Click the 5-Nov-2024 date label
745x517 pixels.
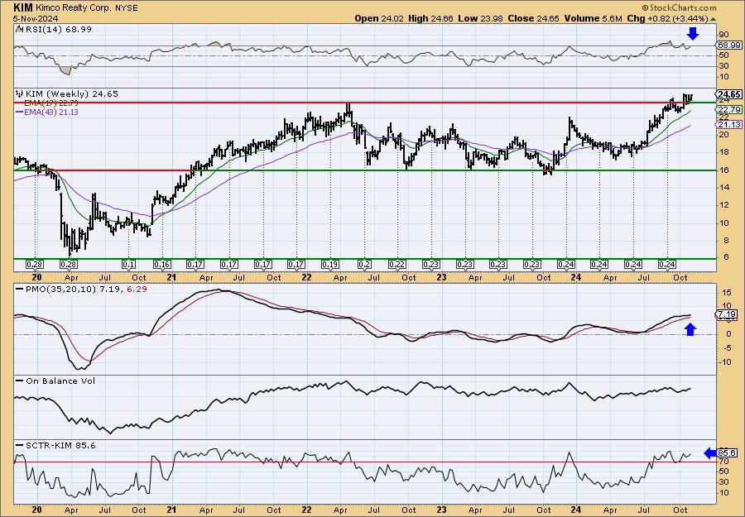pos(36,18)
